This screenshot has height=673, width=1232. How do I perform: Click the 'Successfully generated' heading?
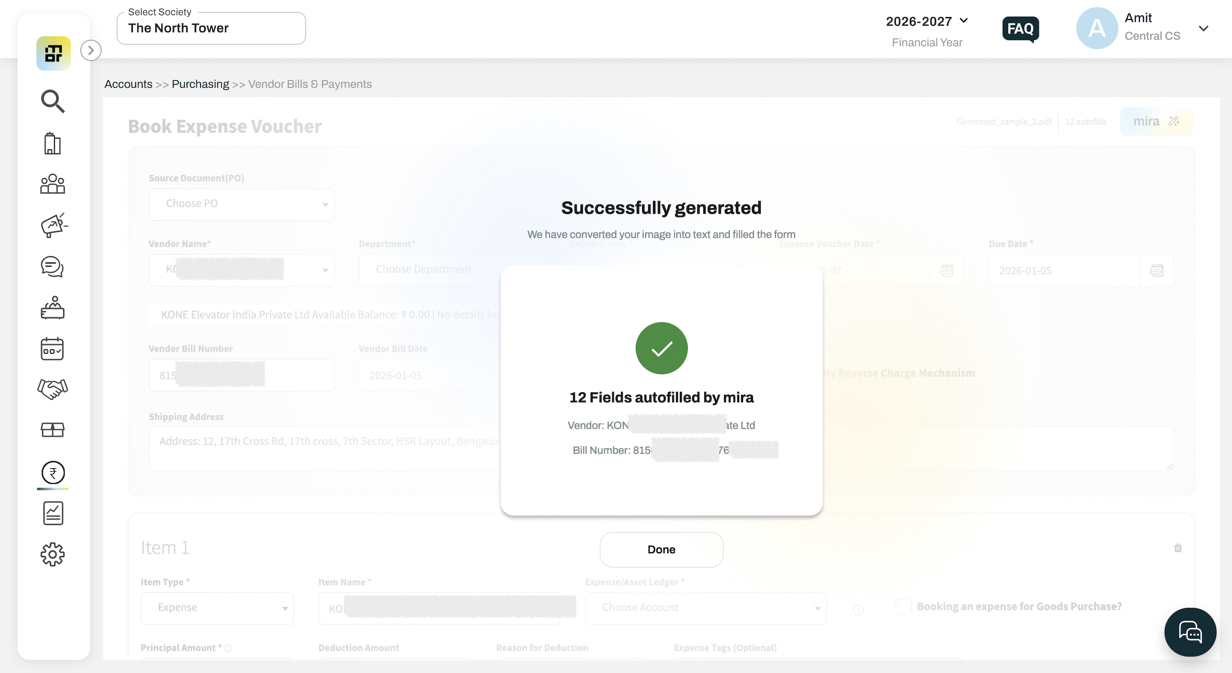tap(662, 208)
